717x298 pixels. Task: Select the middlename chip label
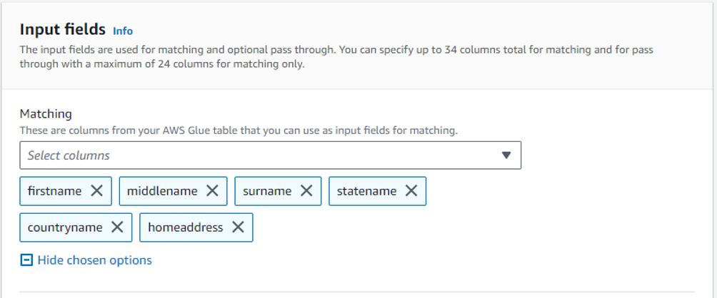[x=162, y=191]
